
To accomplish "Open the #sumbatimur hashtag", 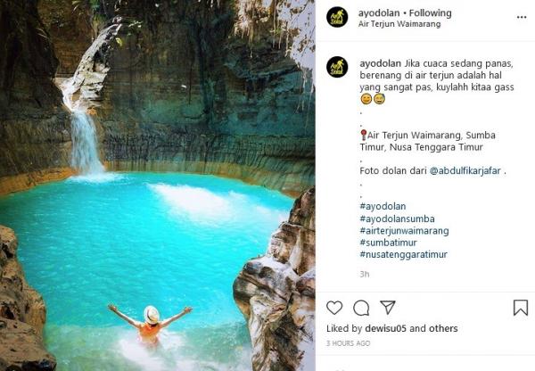I will pyautogui.click(x=389, y=242).
